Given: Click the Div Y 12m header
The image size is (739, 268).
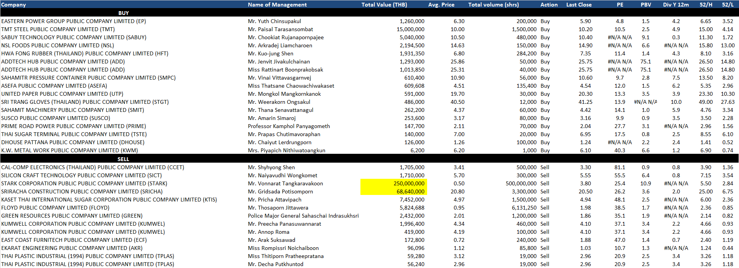Looking at the screenshot, I should click(x=676, y=5).
